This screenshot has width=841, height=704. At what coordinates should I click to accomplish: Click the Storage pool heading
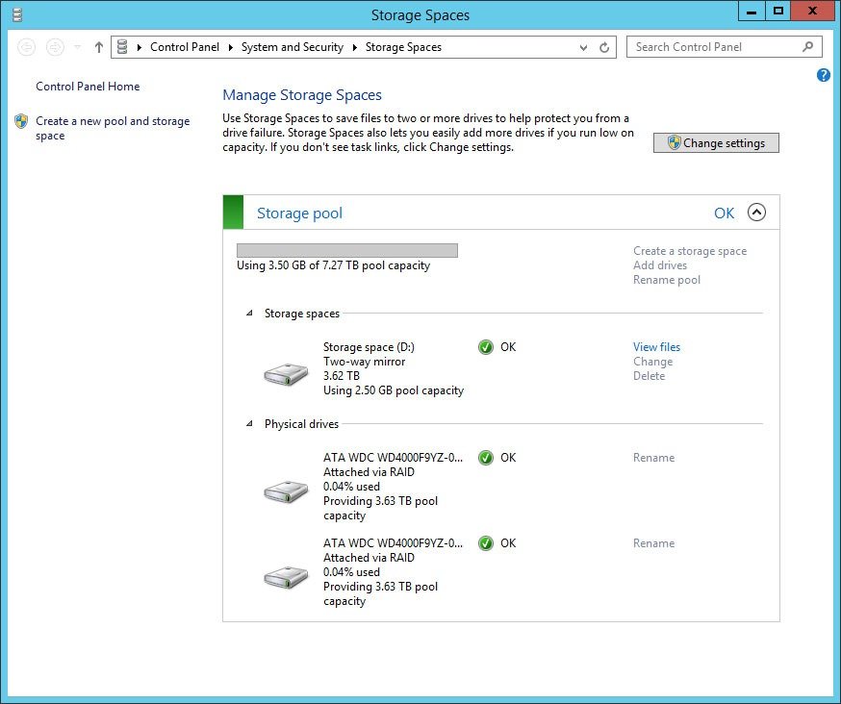coord(299,213)
